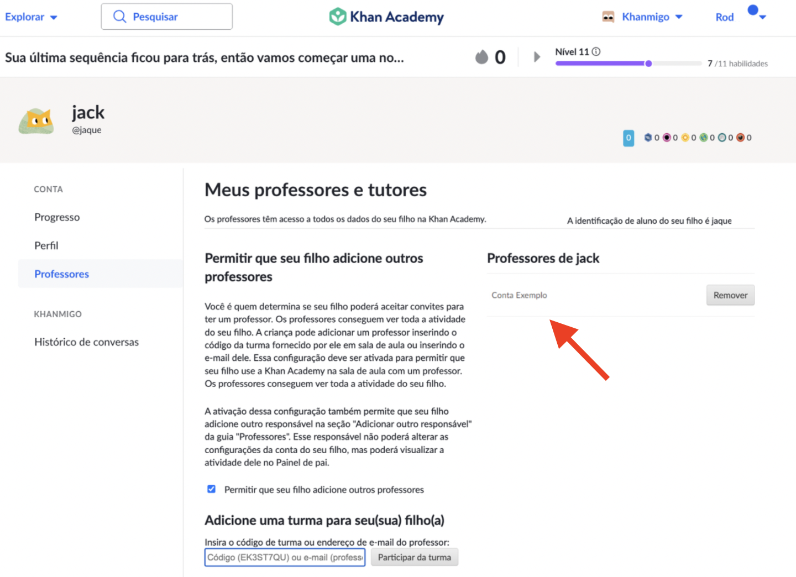
Task: Click the 'Professores de jack' heading
Action: tap(543, 258)
